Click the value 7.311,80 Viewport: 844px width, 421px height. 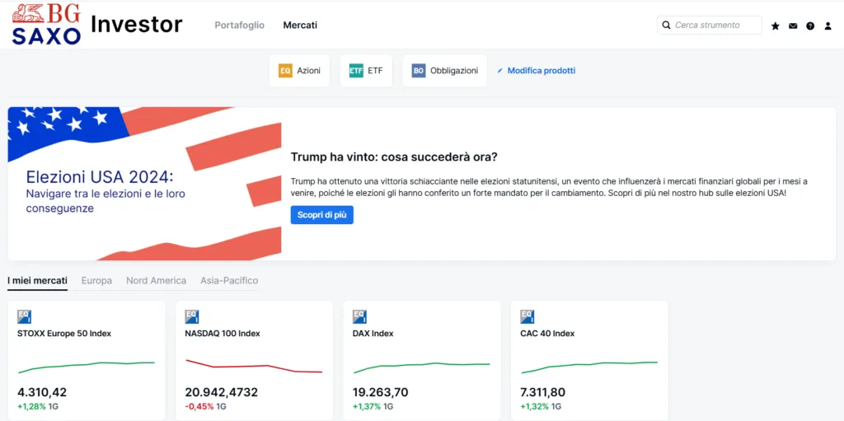(x=543, y=392)
